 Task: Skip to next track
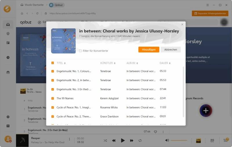click(x=132, y=141)
